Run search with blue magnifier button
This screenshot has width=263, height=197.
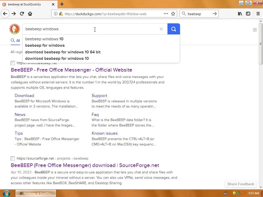coord(174,29)
